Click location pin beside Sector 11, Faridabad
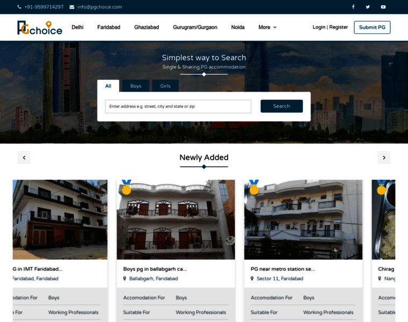The width and height of the screenshot is (408, 322). [252, 279]
